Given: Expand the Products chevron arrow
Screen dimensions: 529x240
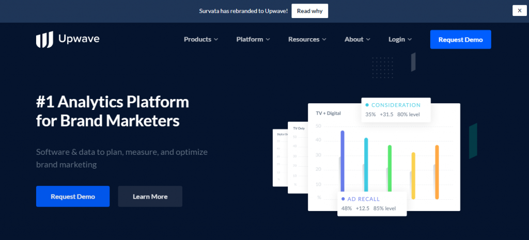Looking at the screenshot, I should (x=216, y=40).
